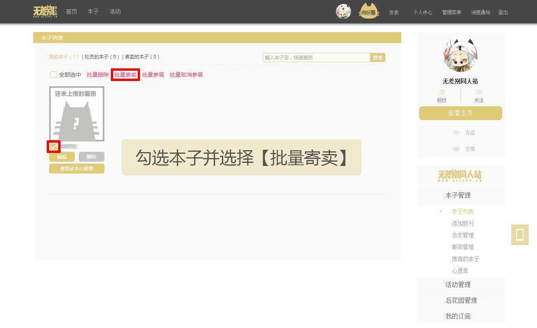Uncheck the highlighted checkbox under the book cover

tap(53, 146)
